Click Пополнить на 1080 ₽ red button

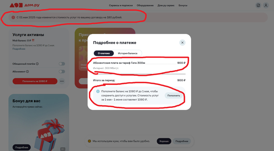[x=35, y=81]
